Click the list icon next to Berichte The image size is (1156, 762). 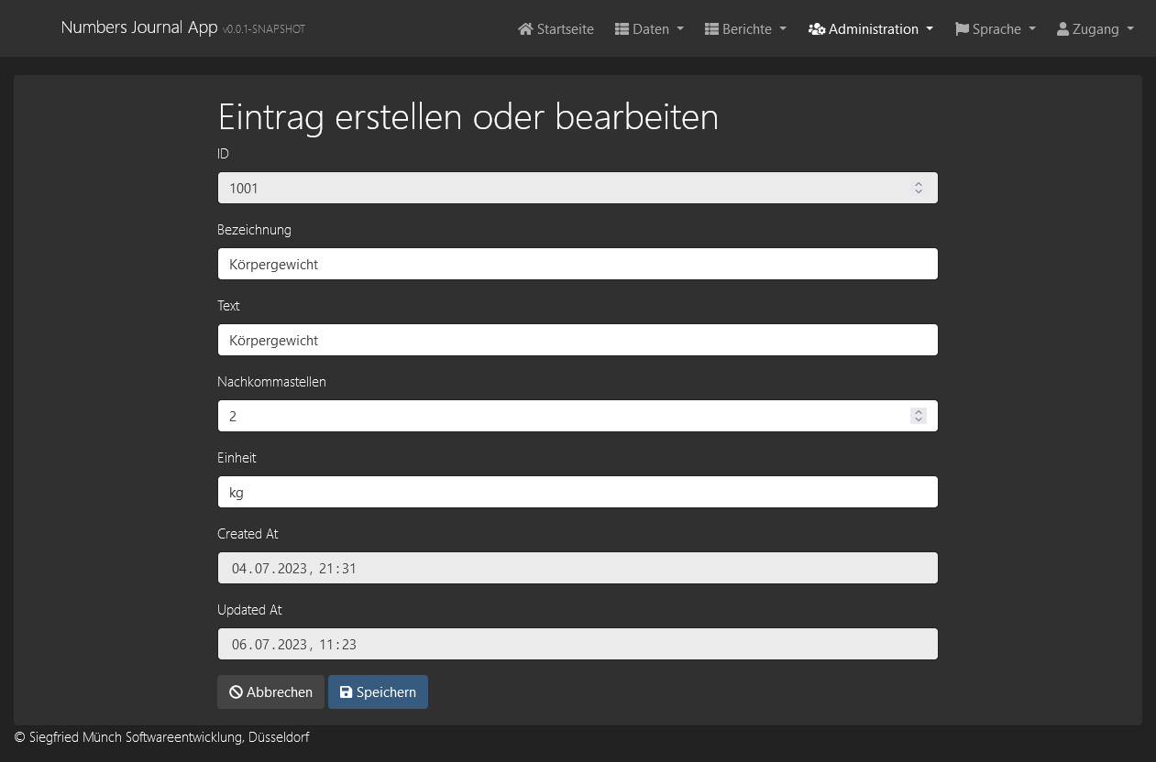coord(711,29)
